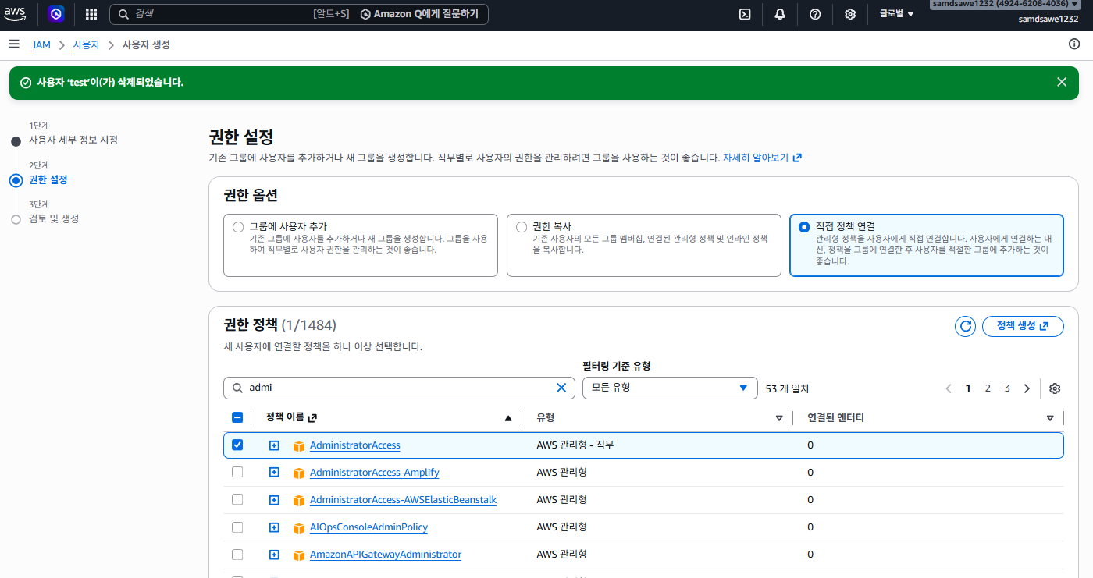Open the CloudShell terminal icon
Screen dimensions: 1093x578
[x=745, y=14]
